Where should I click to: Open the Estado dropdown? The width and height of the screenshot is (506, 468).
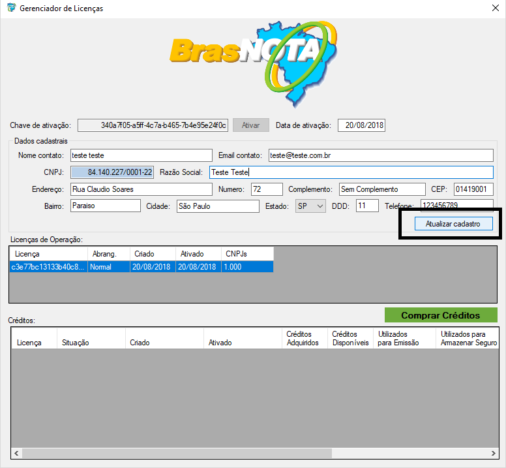point(310,206)
